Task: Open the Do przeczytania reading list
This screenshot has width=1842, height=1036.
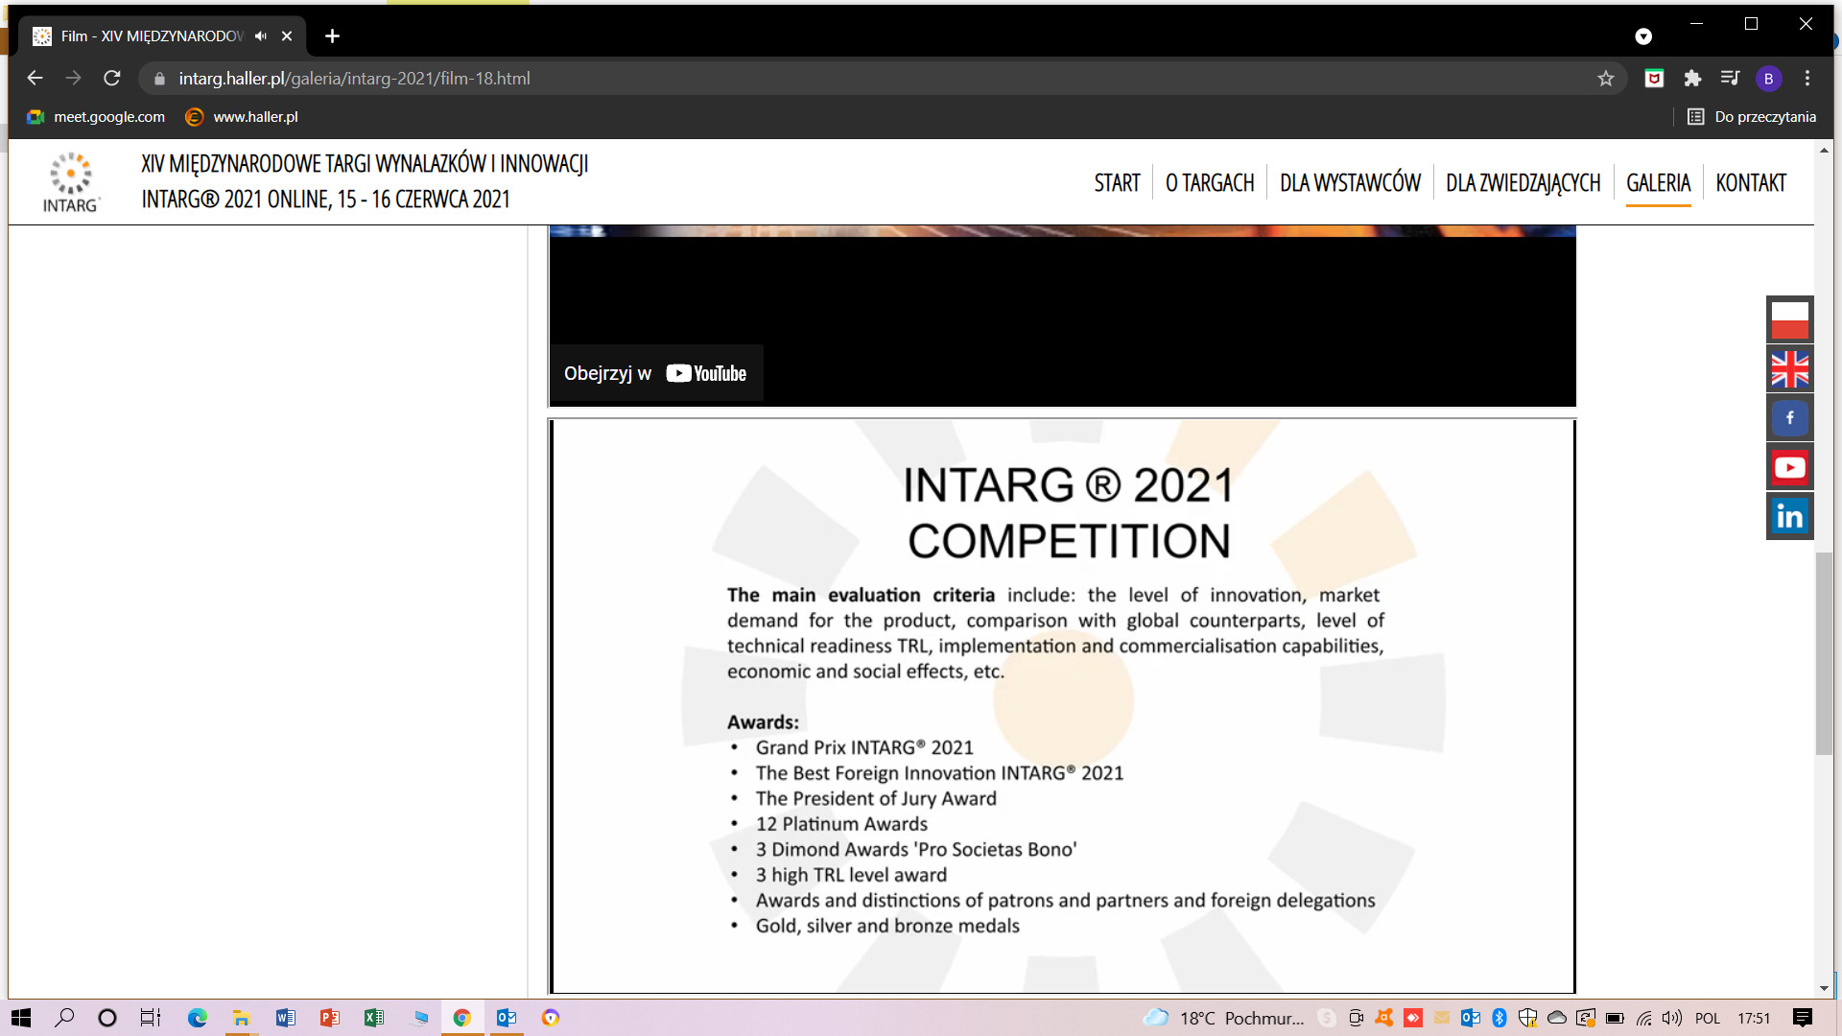Action: 1752,117
